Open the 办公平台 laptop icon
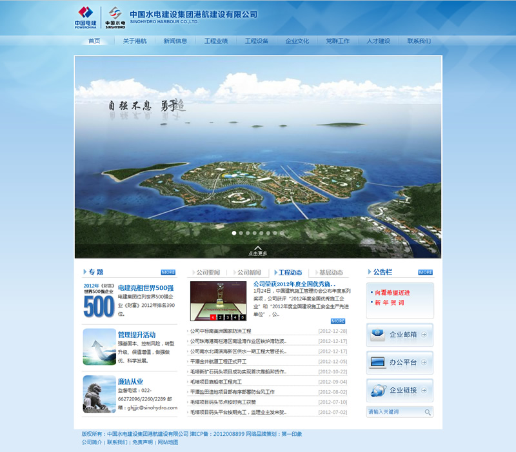Image resolution: width=516 pixels, height=452 pixels. tap(378, 362)
